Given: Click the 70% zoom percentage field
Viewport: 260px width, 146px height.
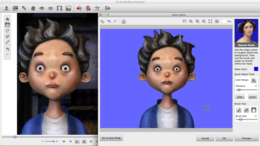Looking at the screenshot, I should point(227,21).
